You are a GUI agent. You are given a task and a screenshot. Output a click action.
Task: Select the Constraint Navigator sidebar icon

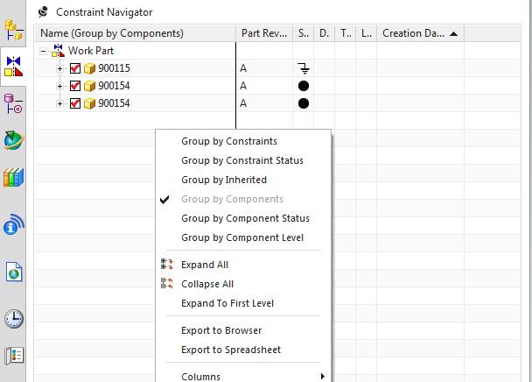tap(14, 67)
